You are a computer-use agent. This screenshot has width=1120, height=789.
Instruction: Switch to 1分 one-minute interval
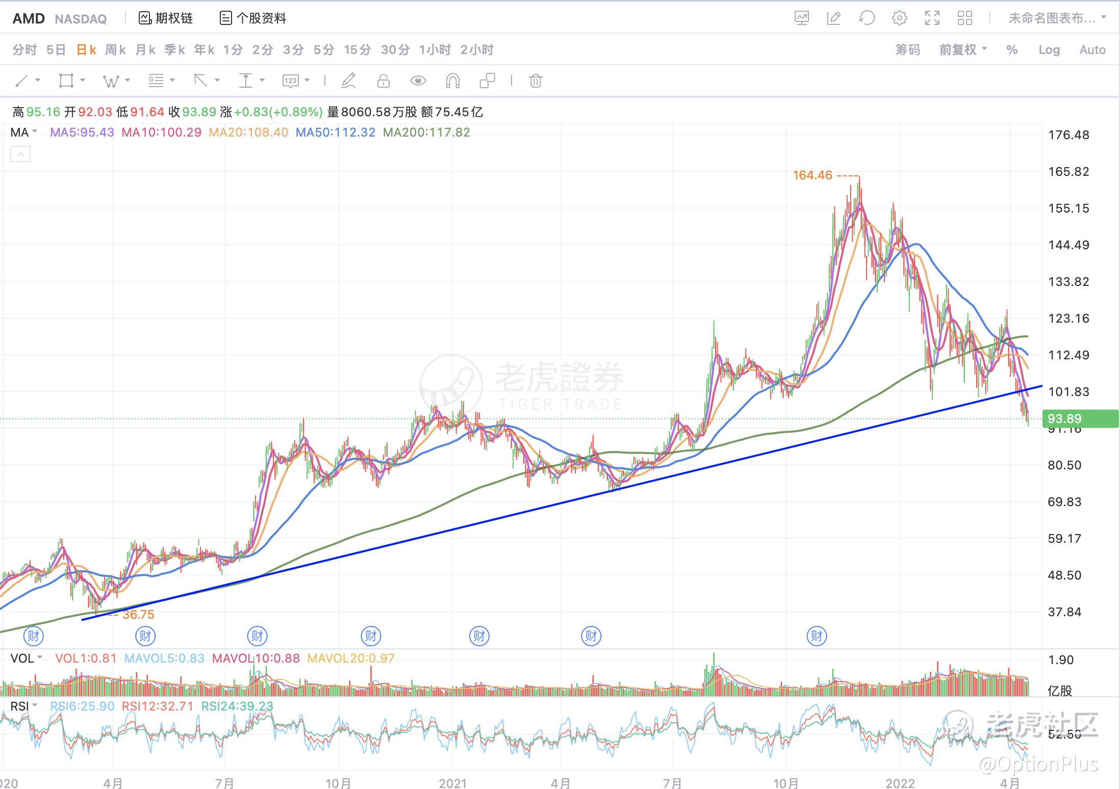pos(233,50)
